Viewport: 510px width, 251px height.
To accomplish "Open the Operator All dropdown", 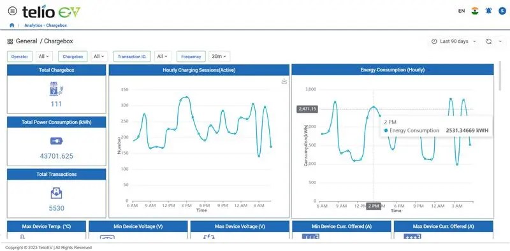I will click(x=43, y=56).
